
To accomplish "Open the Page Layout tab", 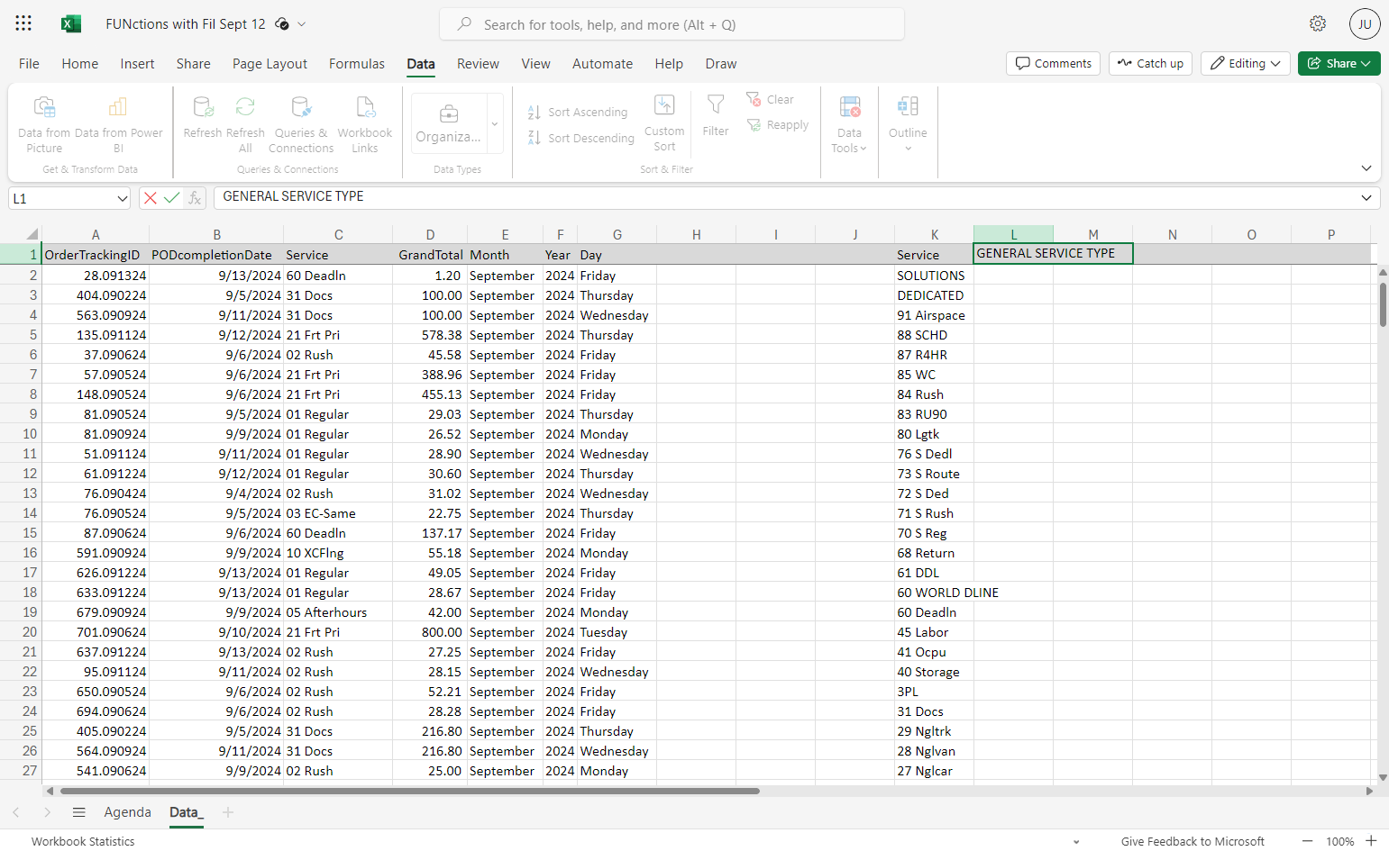I will (270, 64).
